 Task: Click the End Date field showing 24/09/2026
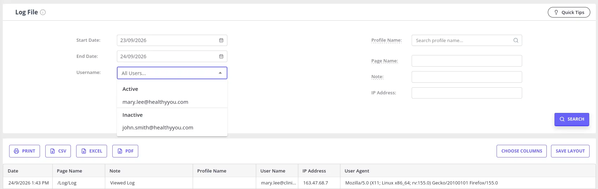coord(172,56)
